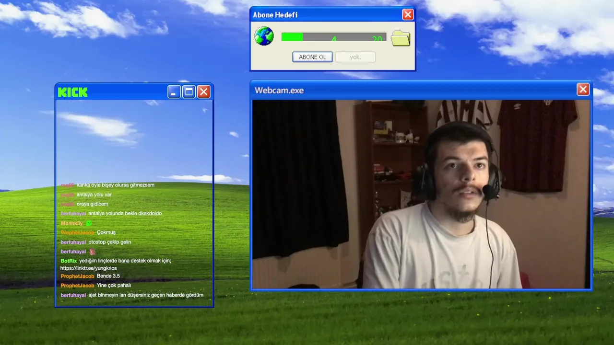This screenshot has height=345, width=614.
Task: Click the BotRix username in chat
Action: click(x=69, y=261)
